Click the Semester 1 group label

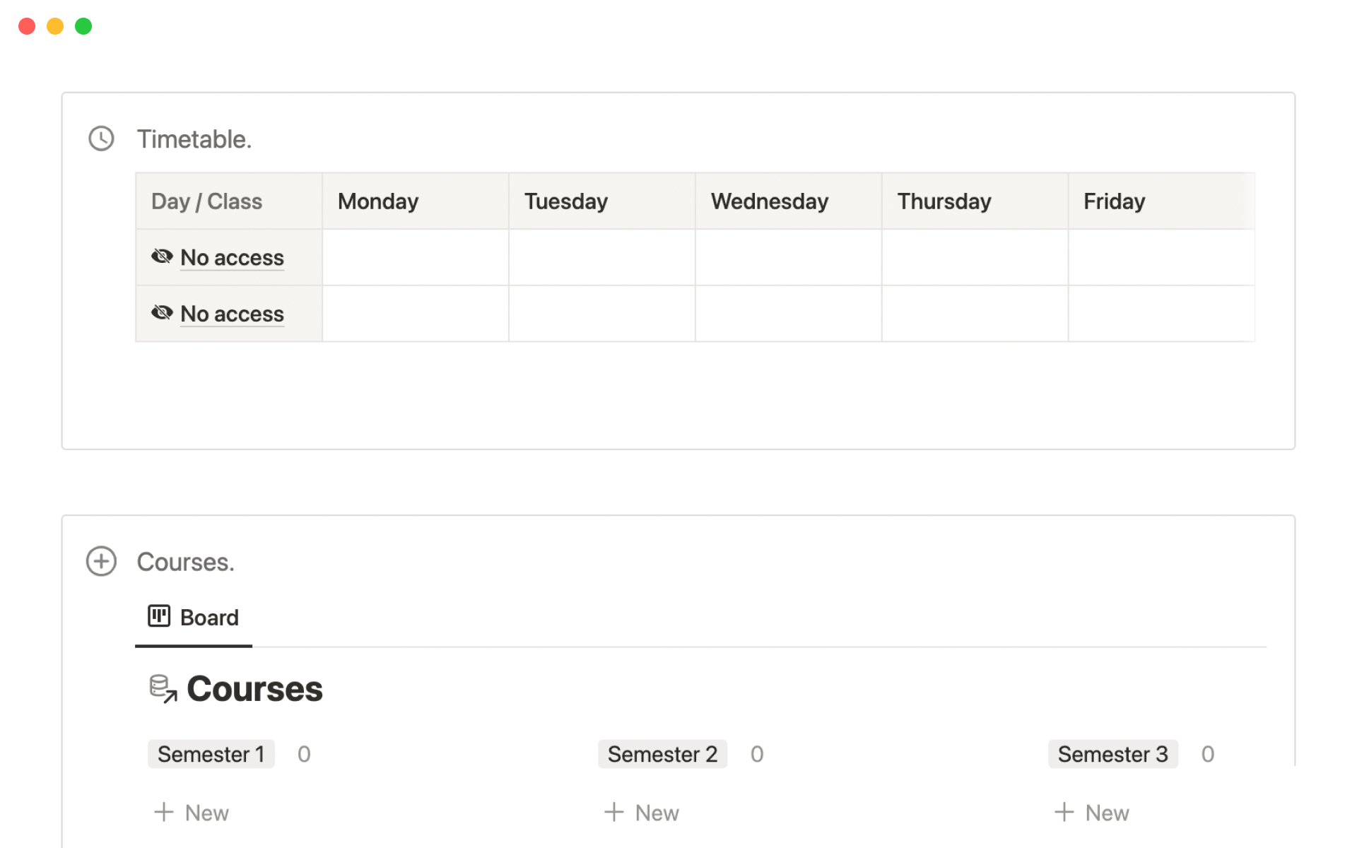[x=211, y=754]
